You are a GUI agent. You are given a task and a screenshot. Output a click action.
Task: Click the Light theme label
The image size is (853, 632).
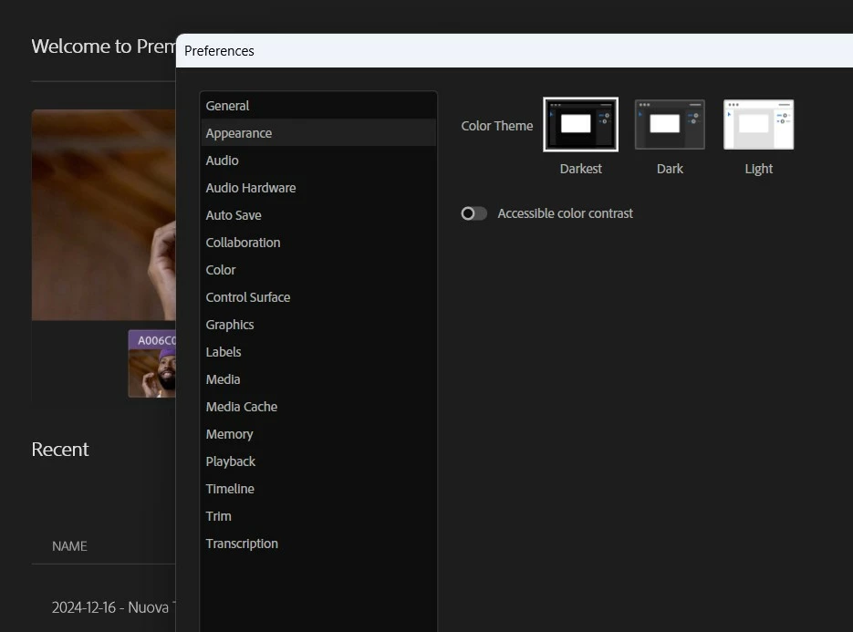coord(758,169)
